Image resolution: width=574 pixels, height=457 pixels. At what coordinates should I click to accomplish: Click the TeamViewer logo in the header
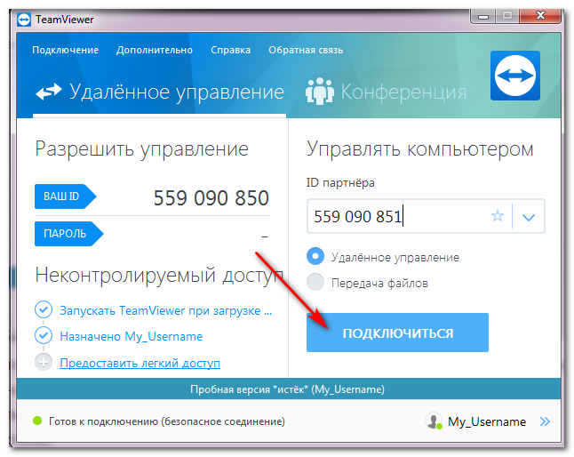[x=515, y=76]
